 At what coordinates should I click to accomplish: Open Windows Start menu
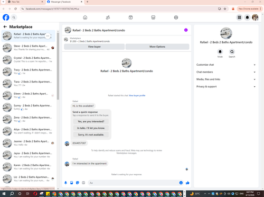(4, 194)
